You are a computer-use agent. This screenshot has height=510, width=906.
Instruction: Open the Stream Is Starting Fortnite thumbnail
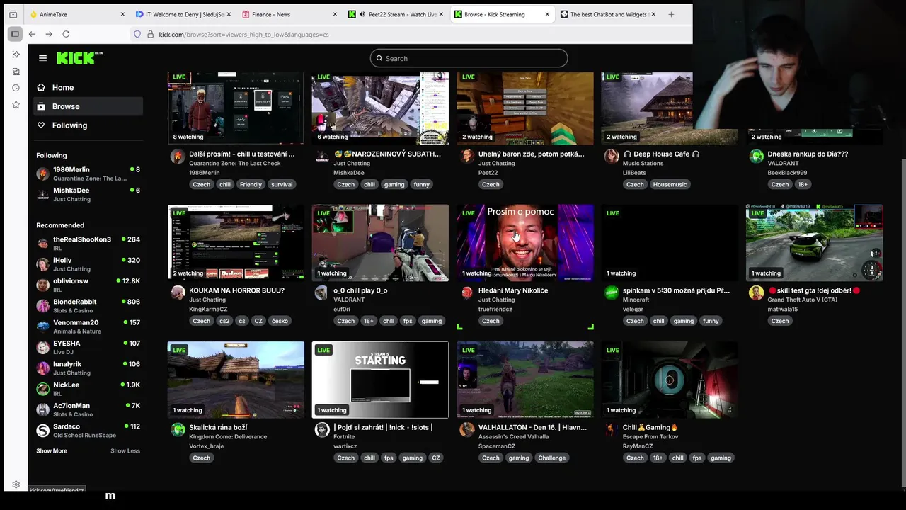[380, 380]
